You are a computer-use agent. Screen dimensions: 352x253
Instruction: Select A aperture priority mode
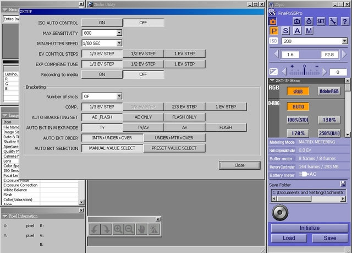(x=297, y=31)
